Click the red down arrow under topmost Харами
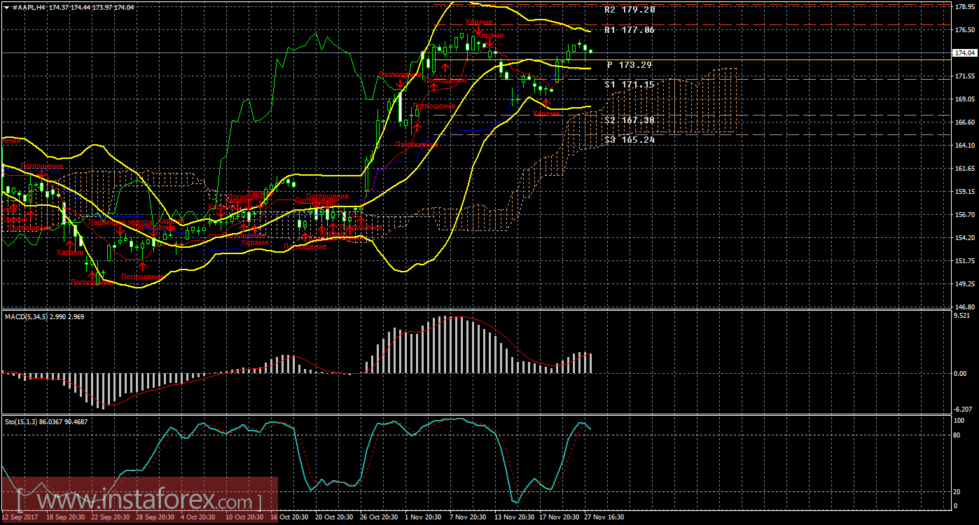The width and height of the screenshot is (979, 525). 478,31
